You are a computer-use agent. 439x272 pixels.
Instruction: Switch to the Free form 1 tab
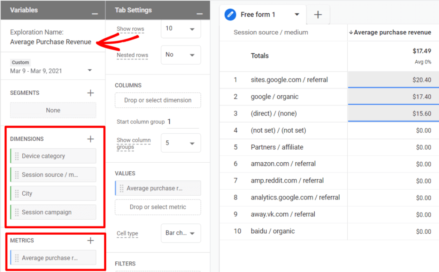257,14
